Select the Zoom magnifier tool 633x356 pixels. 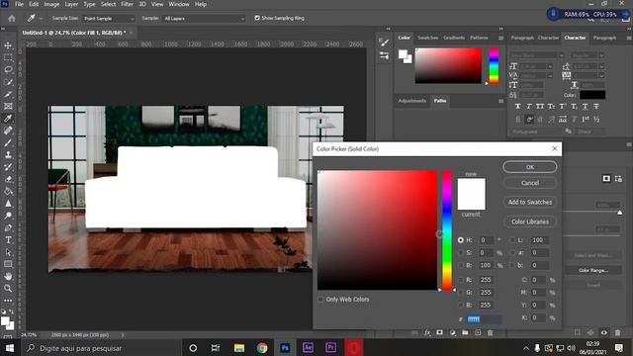[8, 288]
